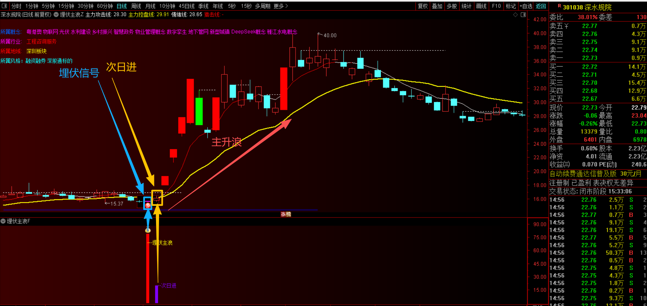Select the 日线 period tab

pos(122,6)
